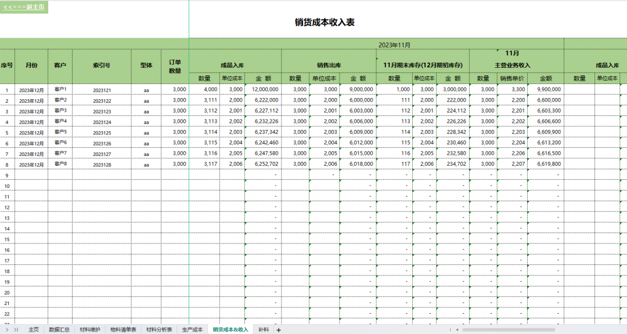The image size is (627, 334).
Task: Select index cell 2023121
Action: pos(102,90)
